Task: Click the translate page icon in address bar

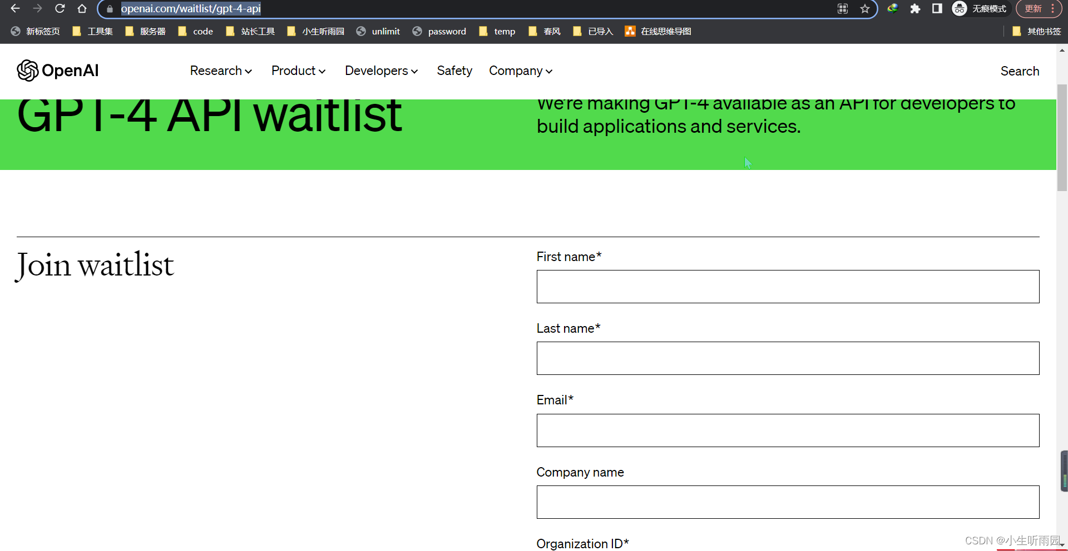Action: pos(843,8)
